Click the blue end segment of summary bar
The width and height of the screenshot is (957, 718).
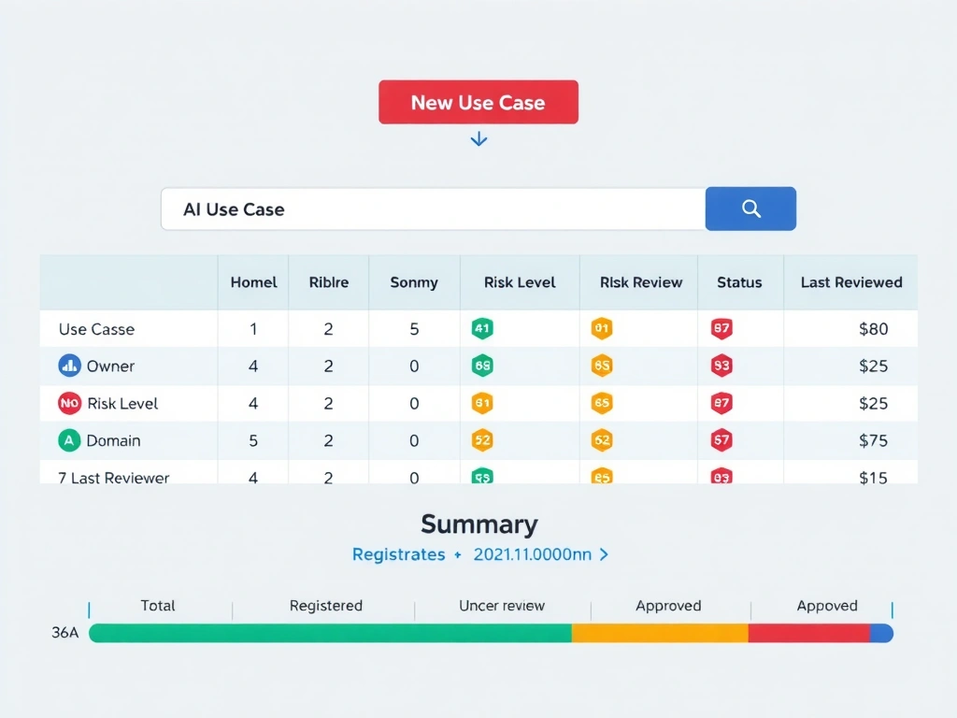[881, 633]
